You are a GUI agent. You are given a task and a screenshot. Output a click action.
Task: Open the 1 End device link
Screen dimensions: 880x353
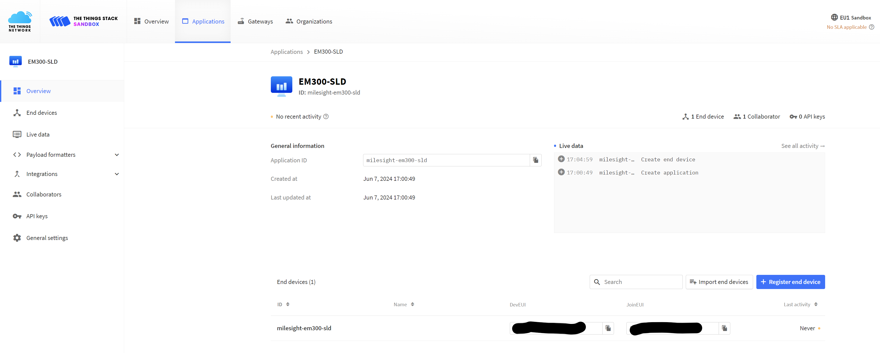(x=703, y=117)
